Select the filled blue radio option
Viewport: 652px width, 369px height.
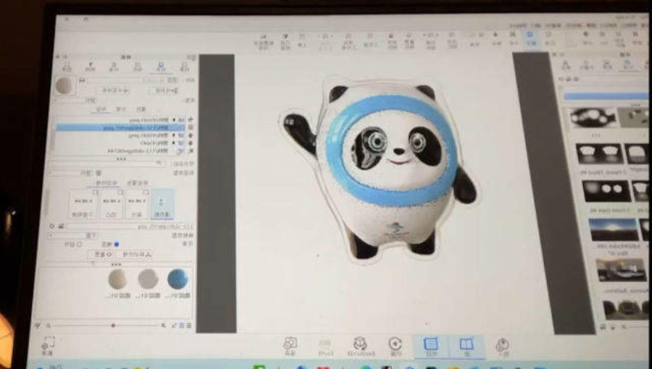click(117, 244)
